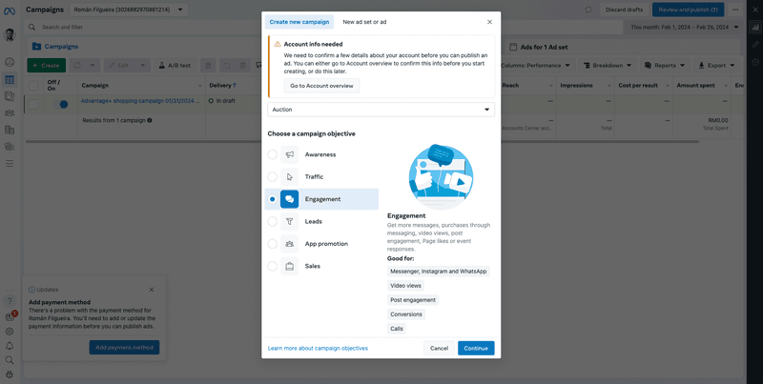This screenshot has width=763, height=384.
Task: Click the Review and publish button
Action: pyautogui.click(x=688, y=10)
